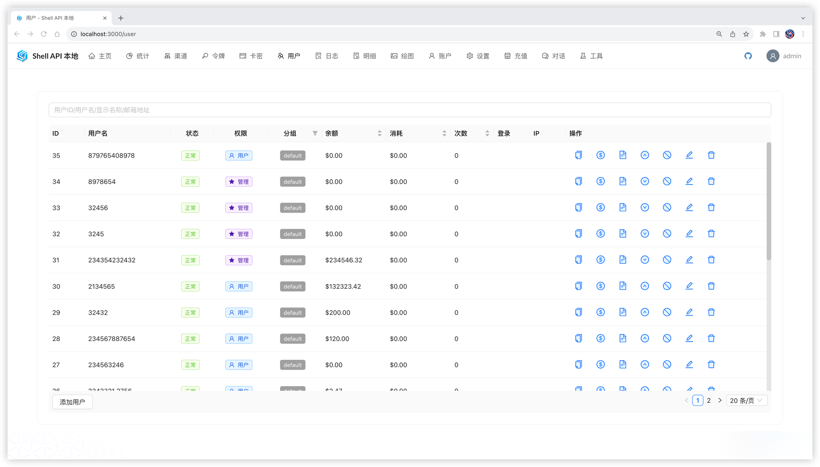Disable user 32432 with the ban icon

667,312
